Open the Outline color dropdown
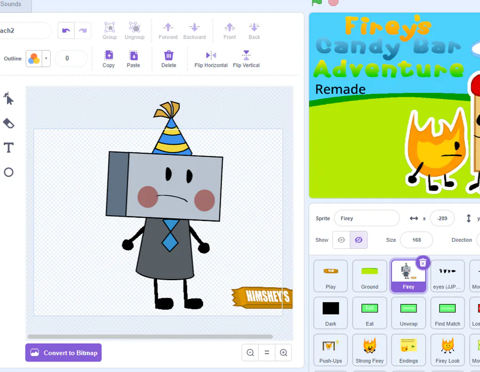 46,59
